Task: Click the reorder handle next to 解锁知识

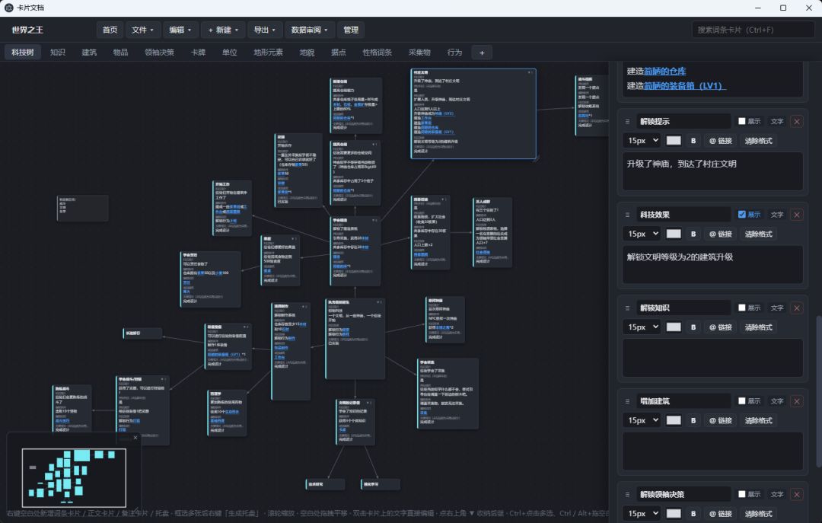Action: click(x=627, y=308)
